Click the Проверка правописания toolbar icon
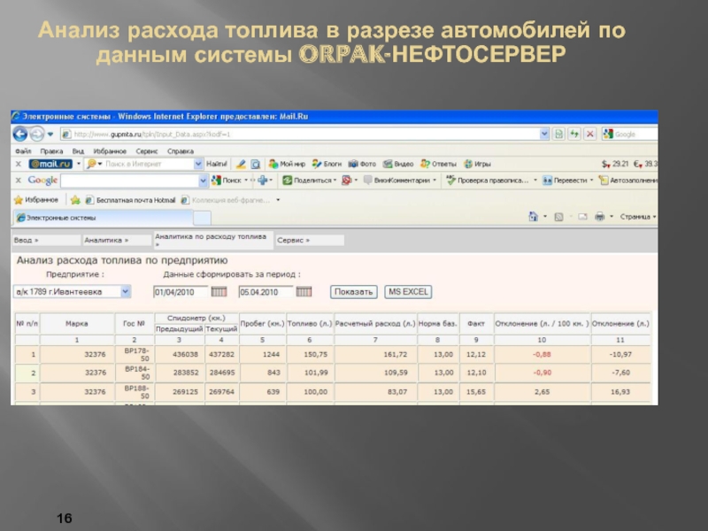The width and height of the screenshot is (708, 531). click(451, 181)
